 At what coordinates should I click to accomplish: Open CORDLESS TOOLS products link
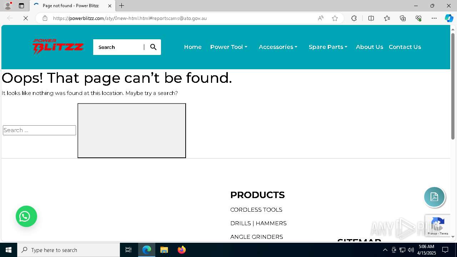tap(256, 210)
